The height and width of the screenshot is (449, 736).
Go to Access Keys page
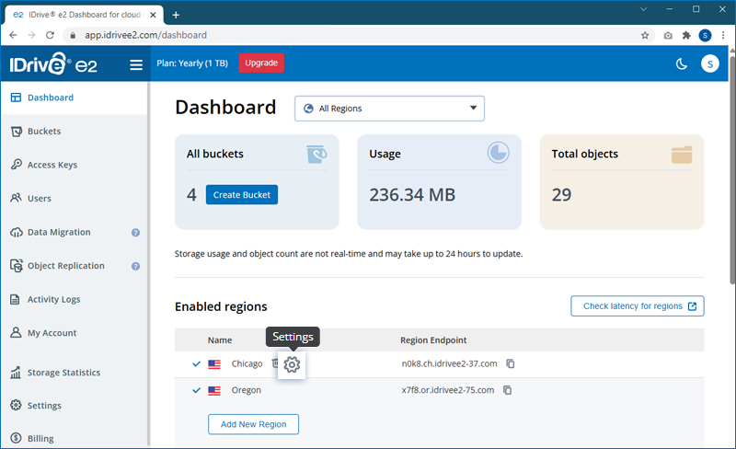(x=52, y=165)
